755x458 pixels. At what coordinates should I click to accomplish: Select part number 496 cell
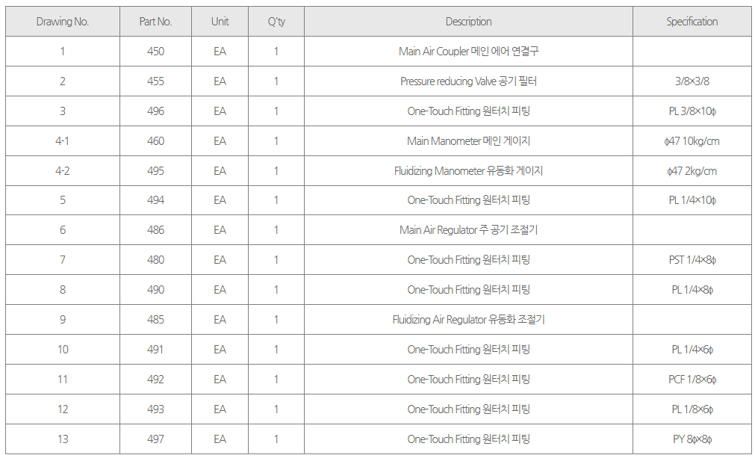(155, 111)
